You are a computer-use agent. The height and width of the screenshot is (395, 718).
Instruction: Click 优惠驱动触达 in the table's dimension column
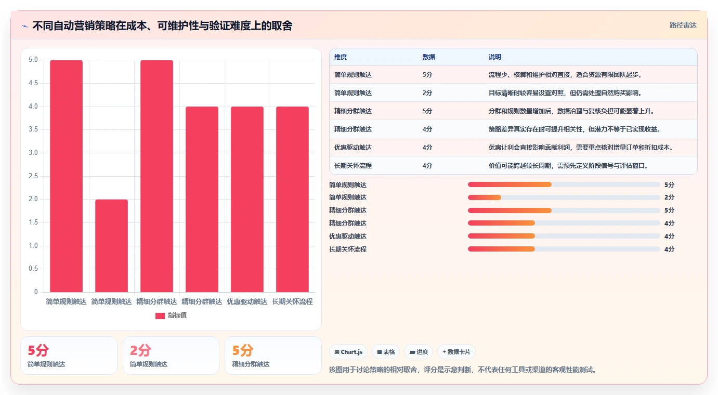point(353,148)
